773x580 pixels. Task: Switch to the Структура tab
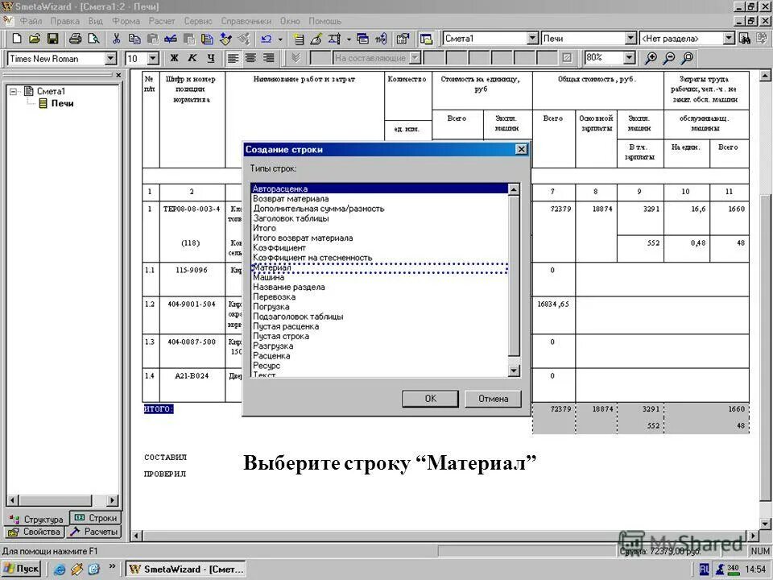38,518
